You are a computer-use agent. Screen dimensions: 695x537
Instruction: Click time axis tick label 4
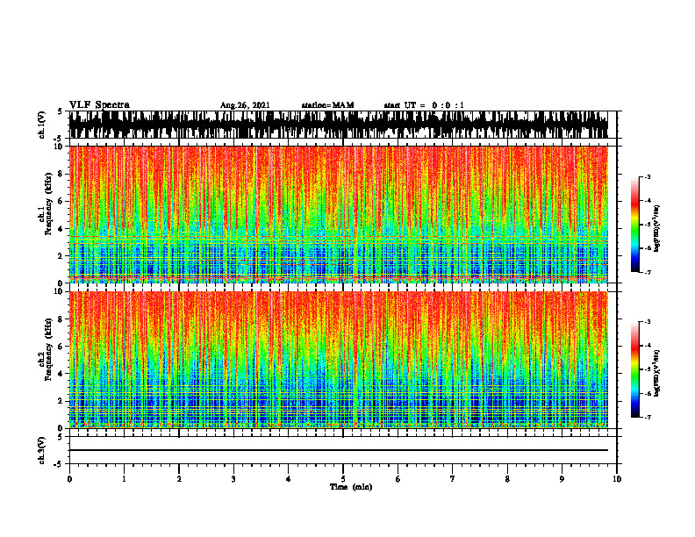[288, 479]
